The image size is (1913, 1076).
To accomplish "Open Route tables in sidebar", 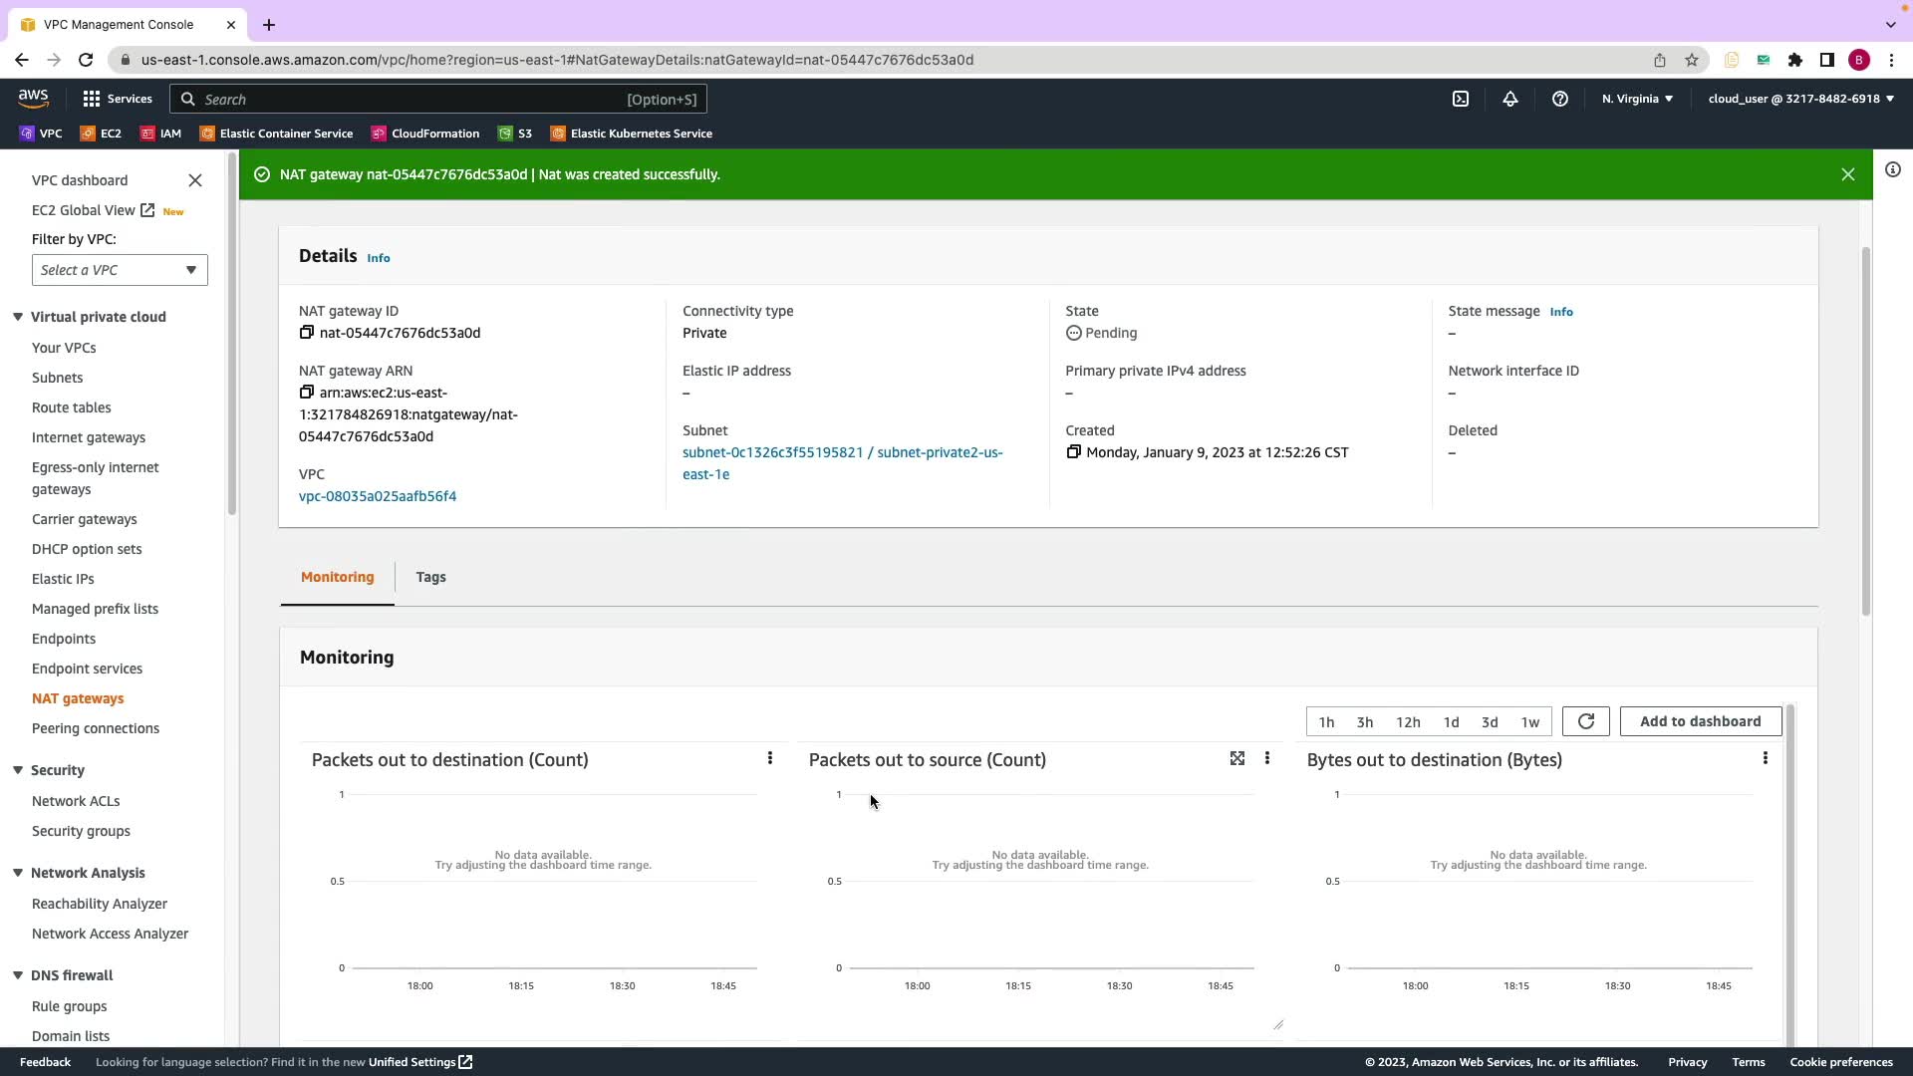I will click(72, 407).
